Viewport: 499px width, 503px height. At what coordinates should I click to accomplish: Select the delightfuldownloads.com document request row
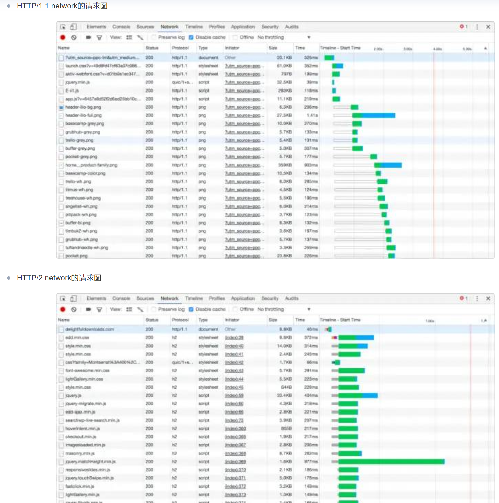[x=90, y=329]
